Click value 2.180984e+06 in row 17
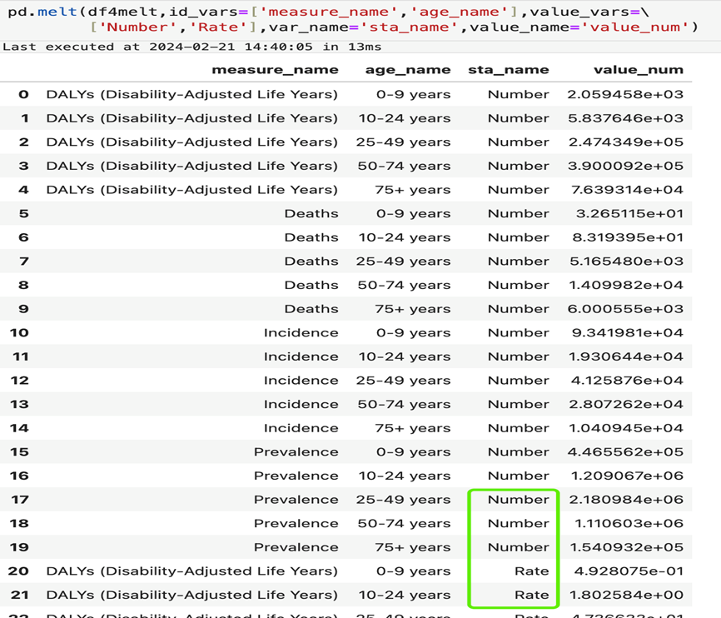This screenshot has width=721, height=618. click(626, 501)
